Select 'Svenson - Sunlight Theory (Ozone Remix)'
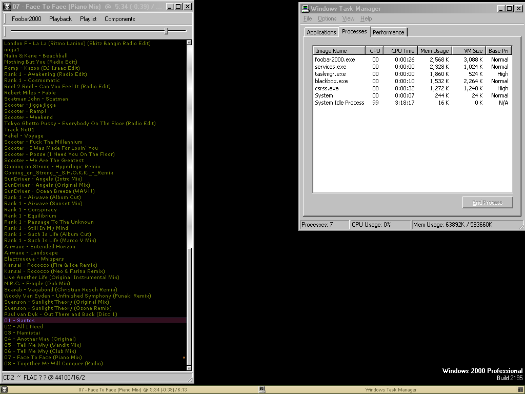 (95, 308)
